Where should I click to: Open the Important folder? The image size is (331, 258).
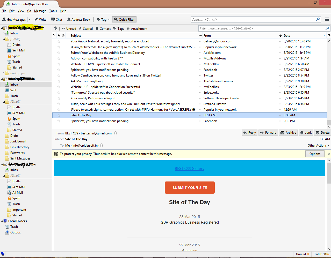point(19,210)
